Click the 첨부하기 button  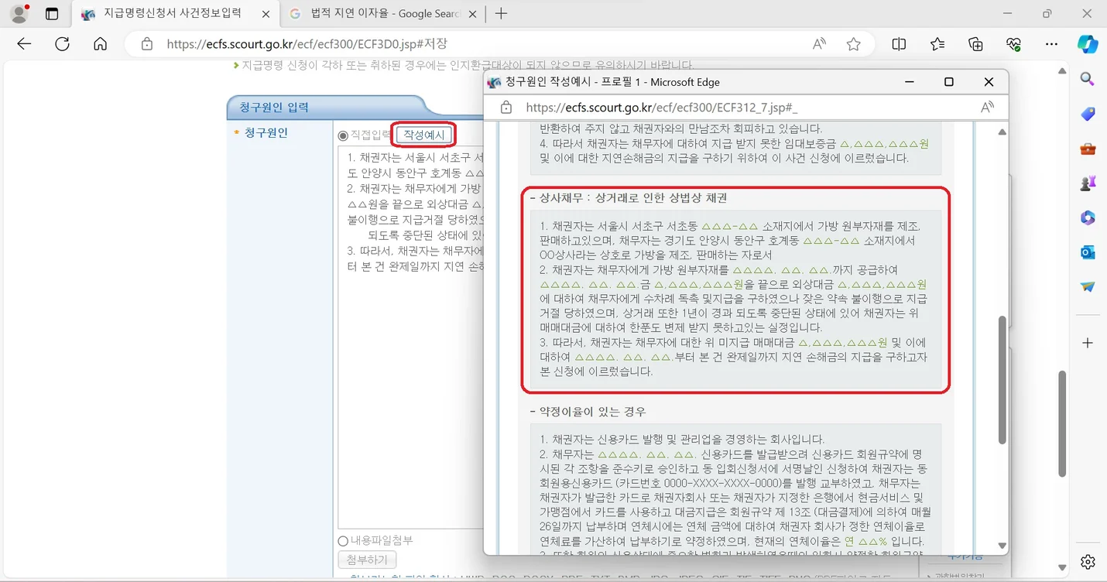point(367,560)
